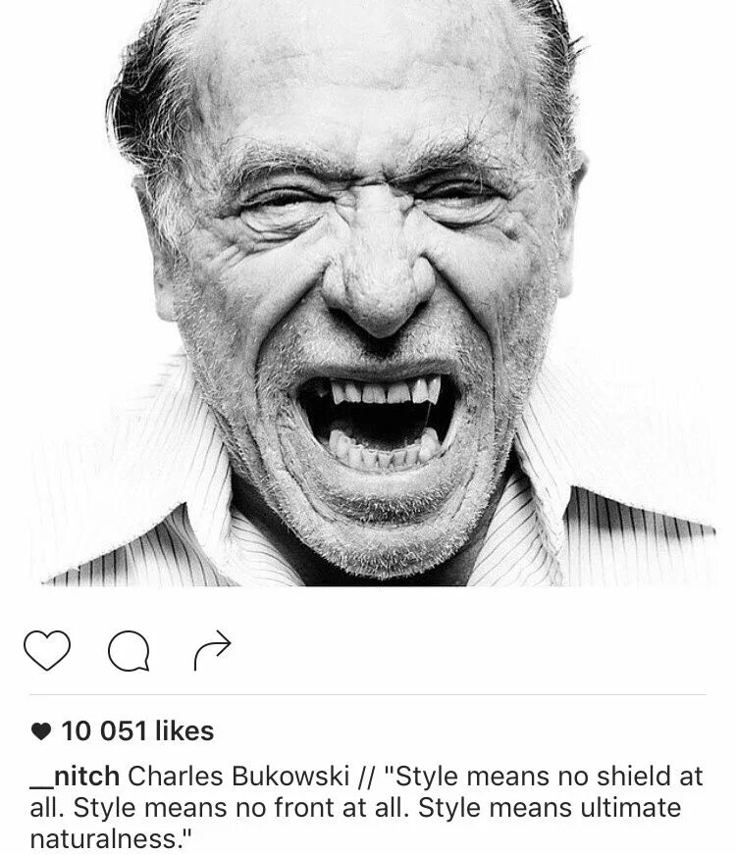Image resolution: width=736 pixels, height=854 pixels.
Task: Click the small filled heart beside likes count
Action: 41,731
